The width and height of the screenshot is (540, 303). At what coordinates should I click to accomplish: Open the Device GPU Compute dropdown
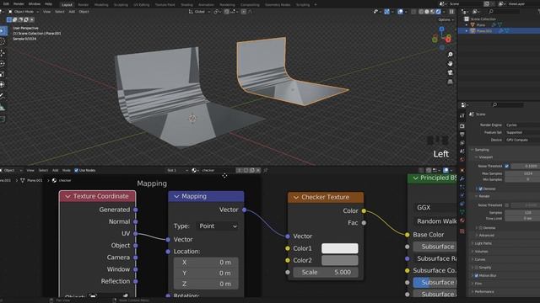click(522, 140)
